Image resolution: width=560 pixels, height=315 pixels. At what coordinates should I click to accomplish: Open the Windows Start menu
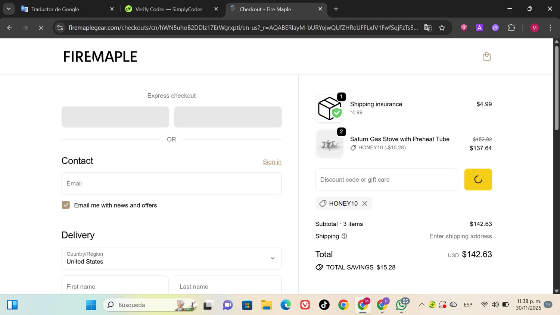(x=91, y=305)
